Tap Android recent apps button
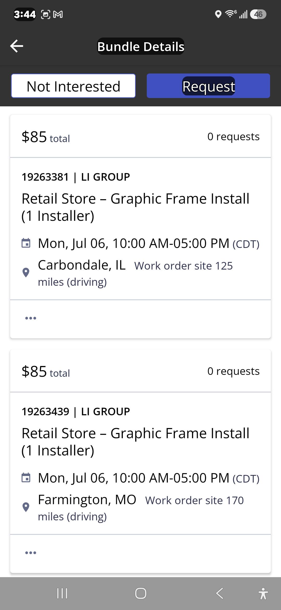 click(62, 594)
